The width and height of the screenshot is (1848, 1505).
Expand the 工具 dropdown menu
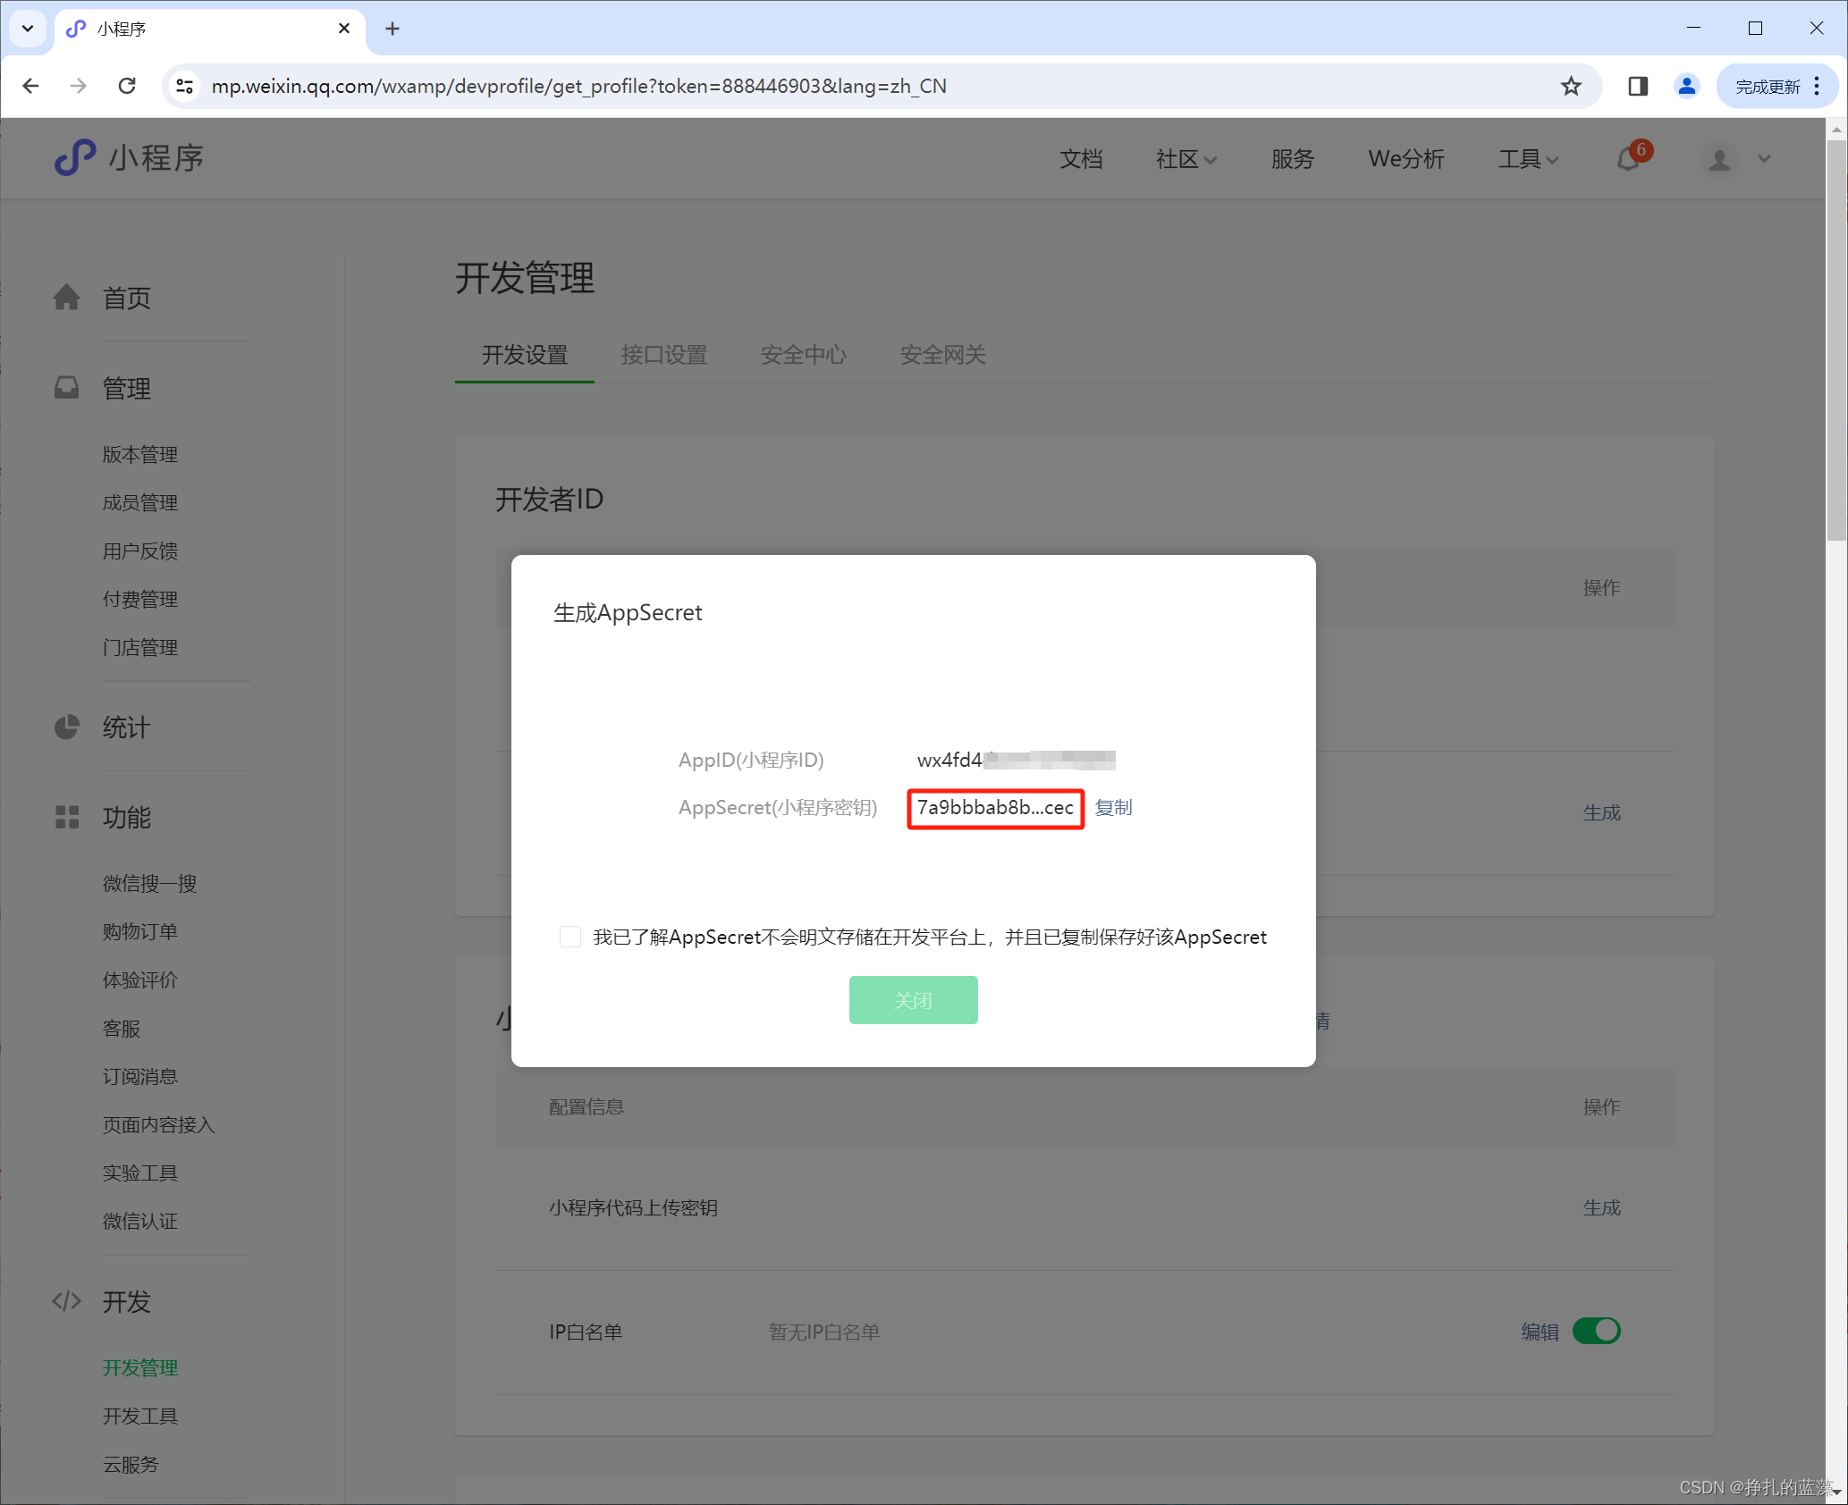pyautogui.click(x=1528, y=159)
